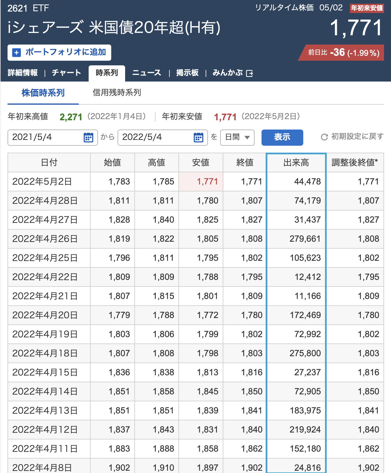Click the highlighted 1,771 low price cell
The width and height of the screenshot is (391, 473).
201,182
